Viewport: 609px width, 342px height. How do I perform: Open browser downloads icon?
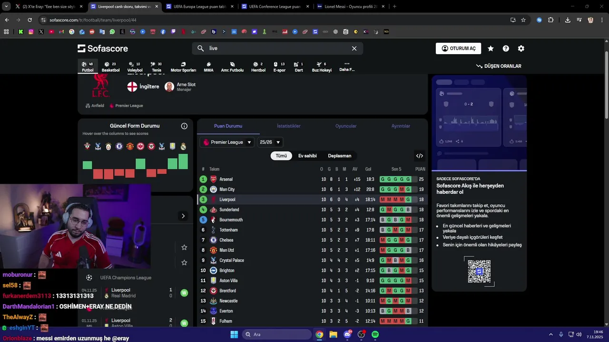click(568, 20)
